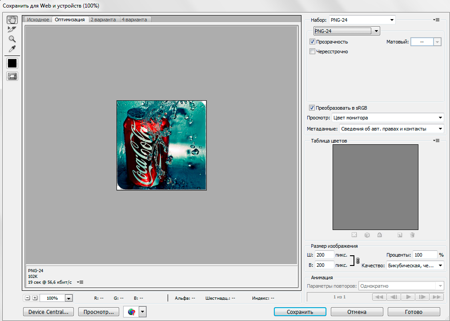The height and width of the screenshot is (321, 450).
Task: Select the Zoom magnifier tool
Action: pos(12,39)
